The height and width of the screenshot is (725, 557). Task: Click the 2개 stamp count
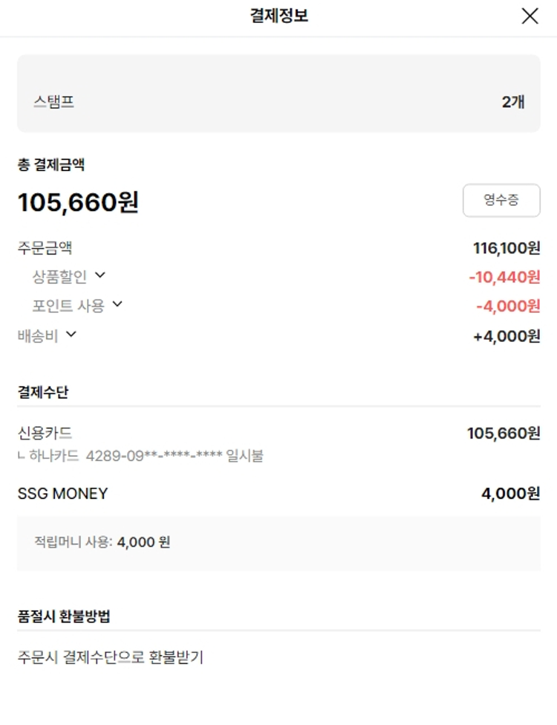click(512, 102)
